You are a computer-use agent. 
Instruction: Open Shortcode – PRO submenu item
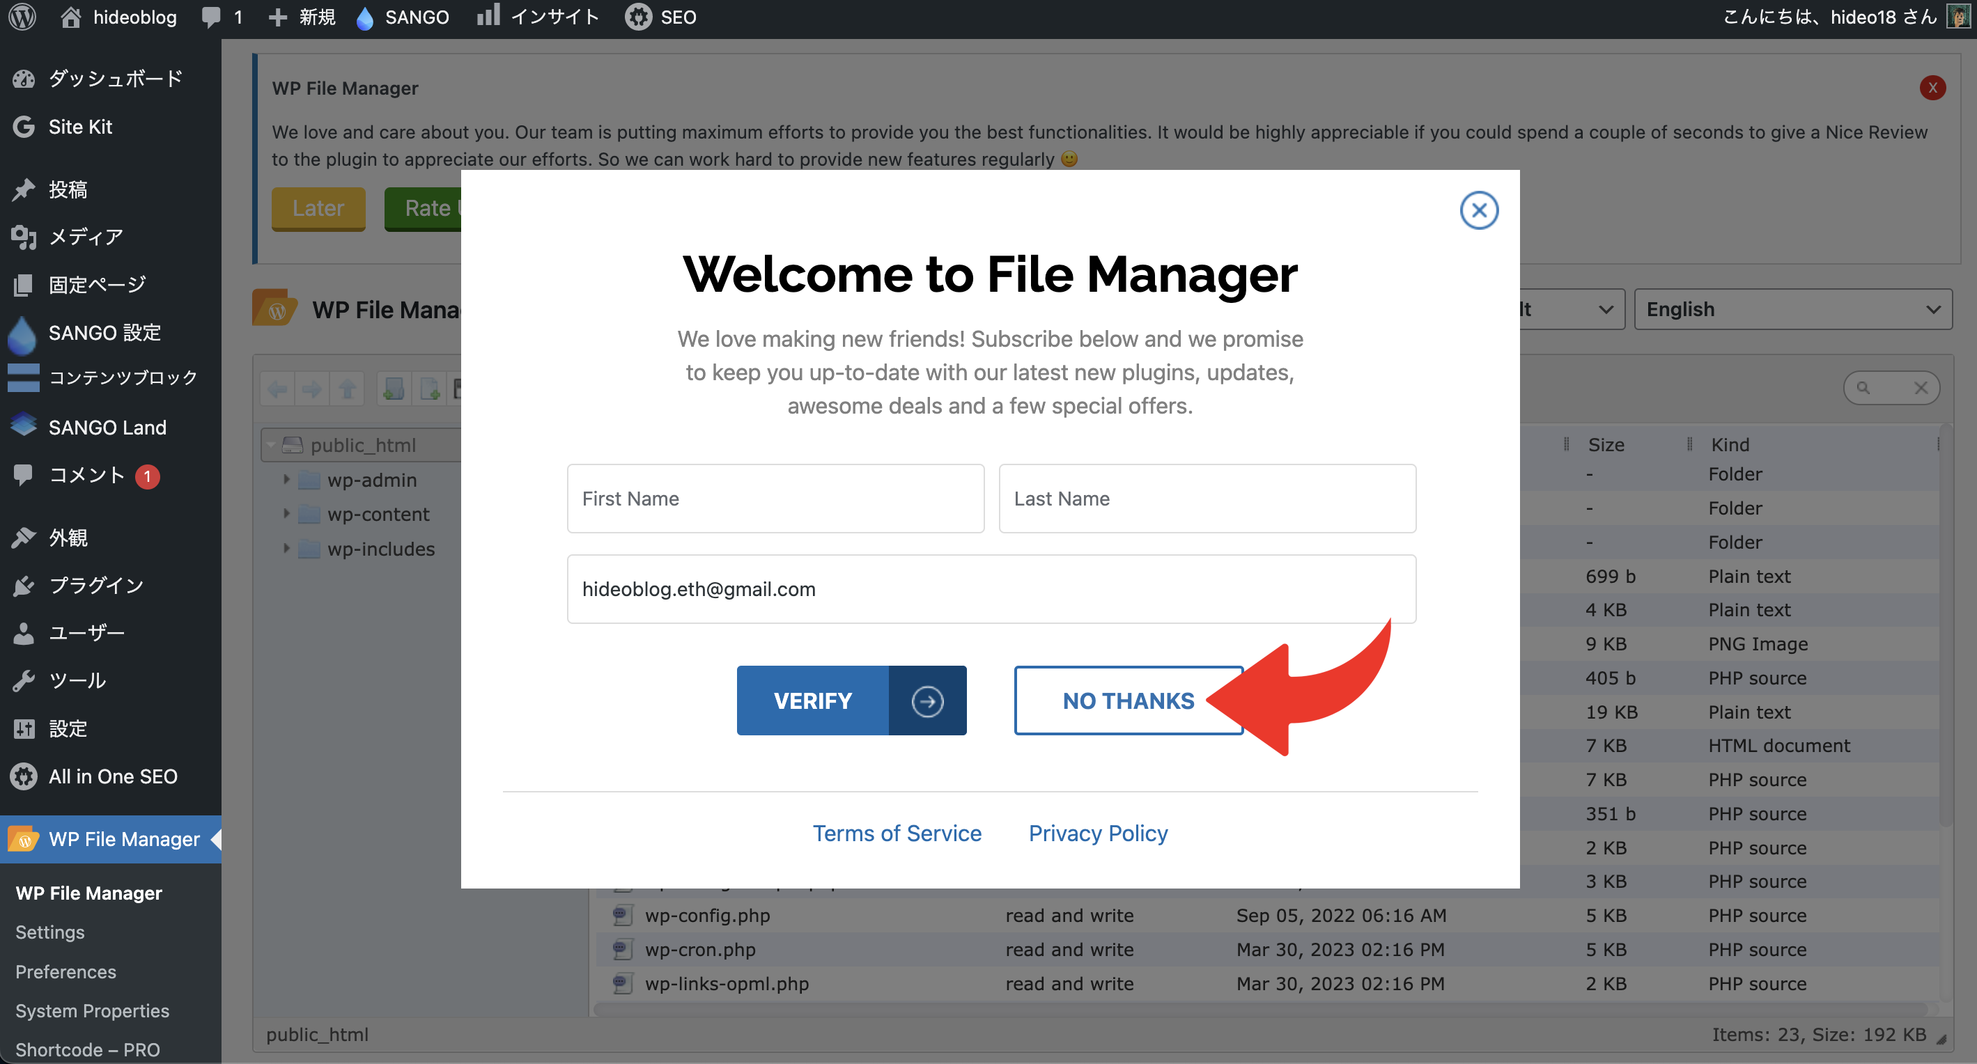[x=88, y=1049]
